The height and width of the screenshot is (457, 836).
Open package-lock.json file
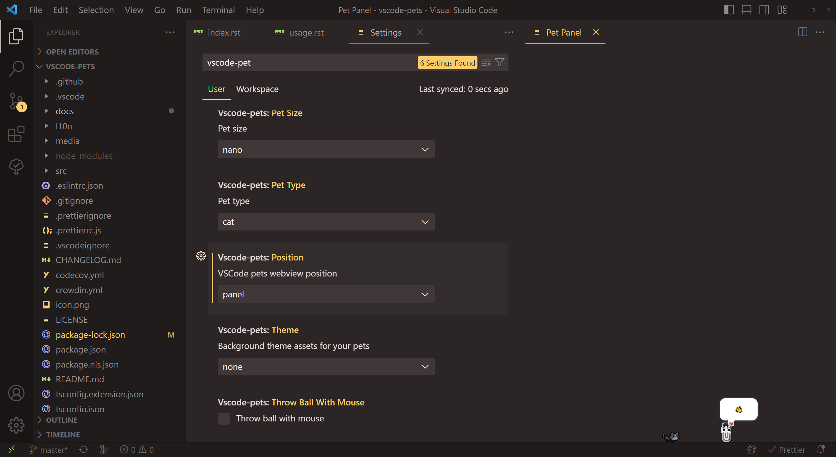tap(109, 335)
